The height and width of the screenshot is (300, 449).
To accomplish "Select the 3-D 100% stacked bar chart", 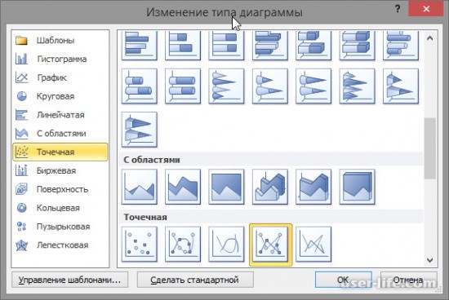I will pyautogui.click(x=357, y=46).
